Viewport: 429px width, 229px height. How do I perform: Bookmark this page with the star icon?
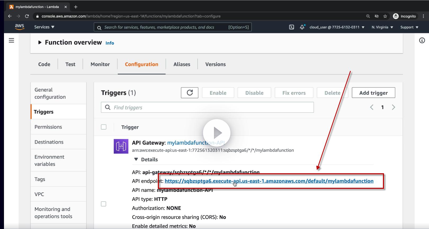385,16
